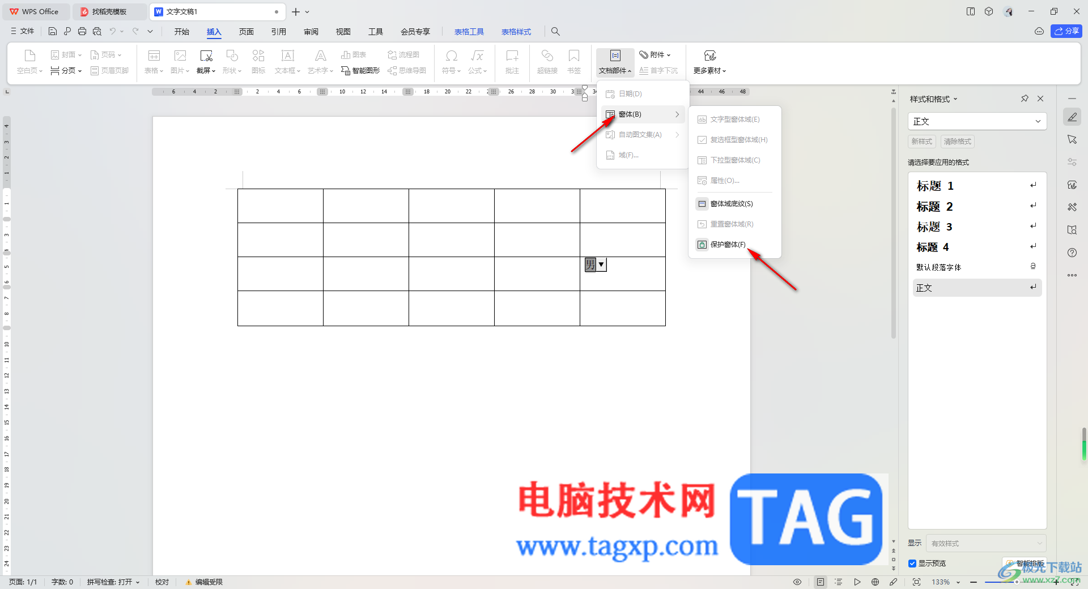Click the 页面: 1/1 page indicator

point(23,582)
